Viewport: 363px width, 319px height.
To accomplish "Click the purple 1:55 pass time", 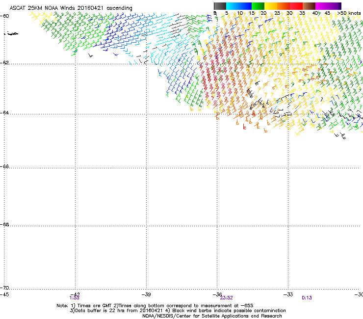I will [74, 298].
